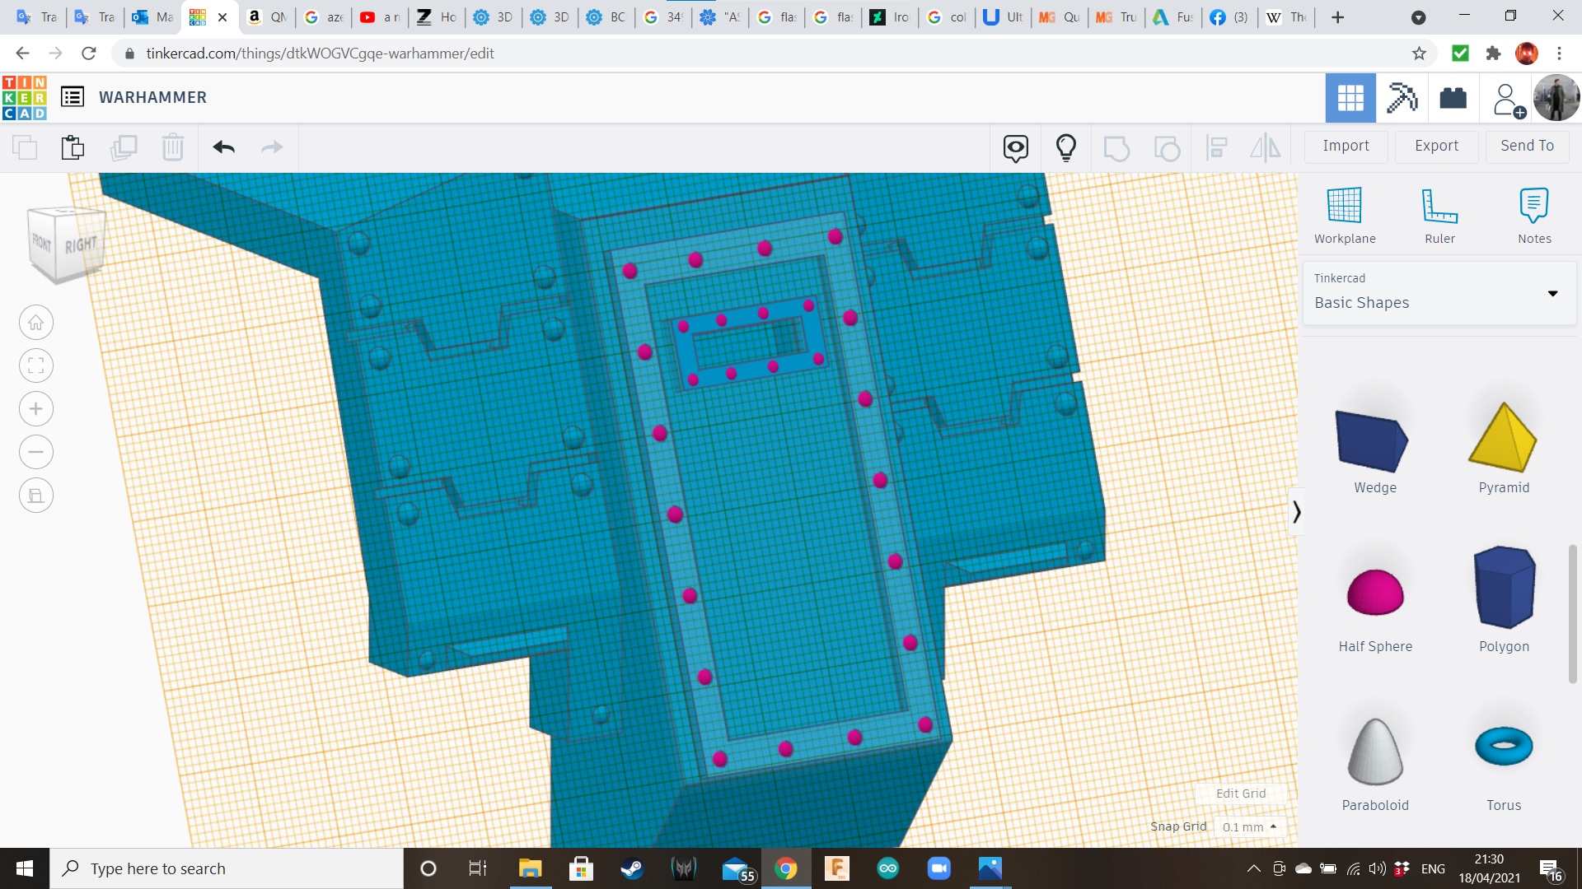Open the Facebook browser tab

(1228, 16)
